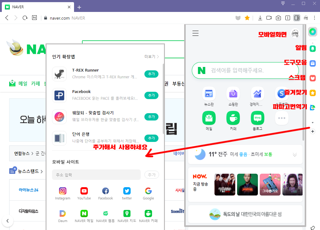Screen dimensions: 320x230
Task: Open the favorites star sidebar icon
Action: click(x=312, y=93)
